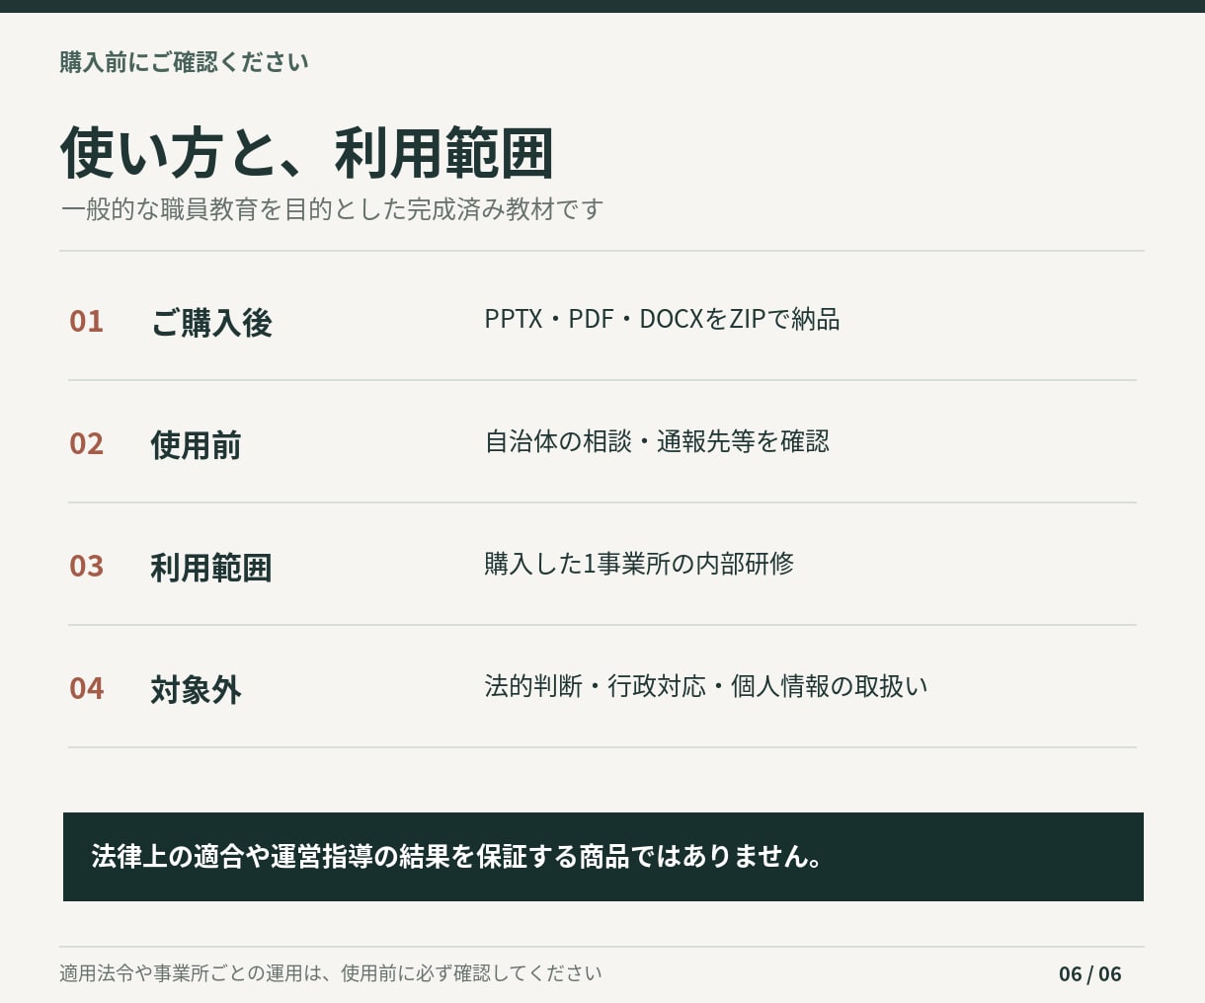Select the 利用範囲 row label

click(x=211, y=568)
